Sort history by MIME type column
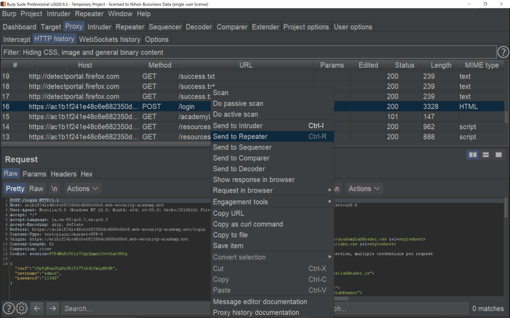 [482, 65]
